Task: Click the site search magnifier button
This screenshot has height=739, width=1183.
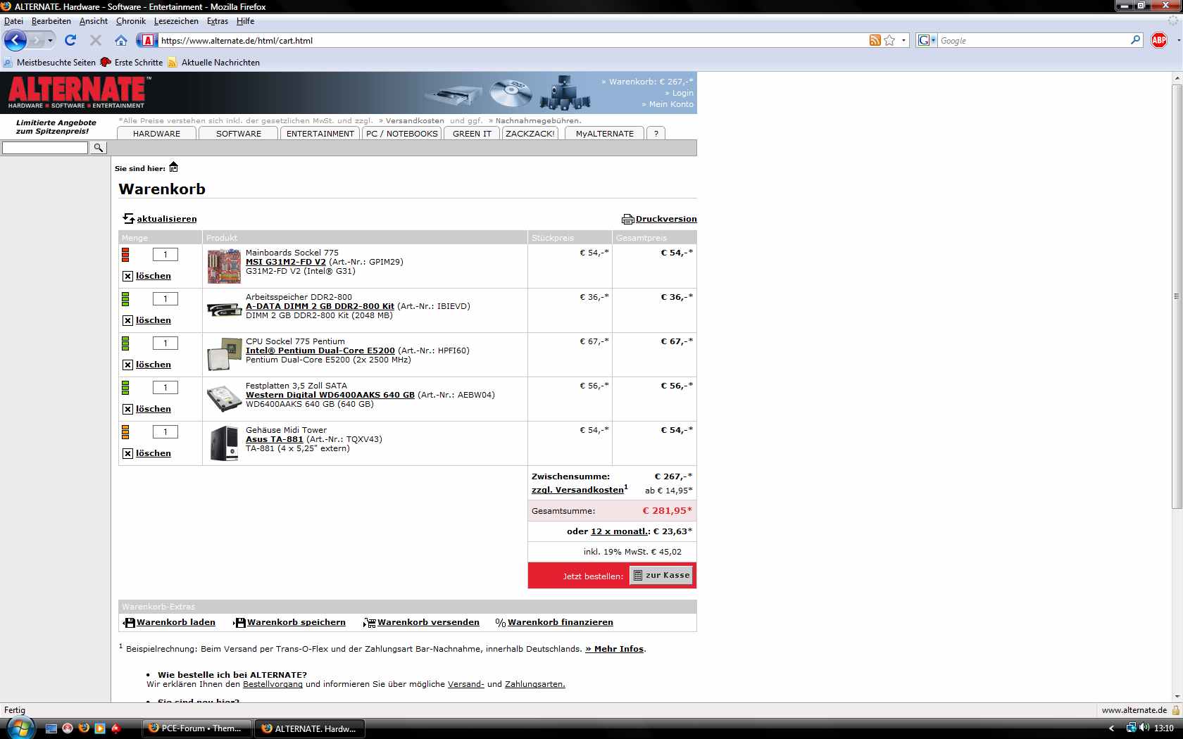Action: [x=99, y=148]
